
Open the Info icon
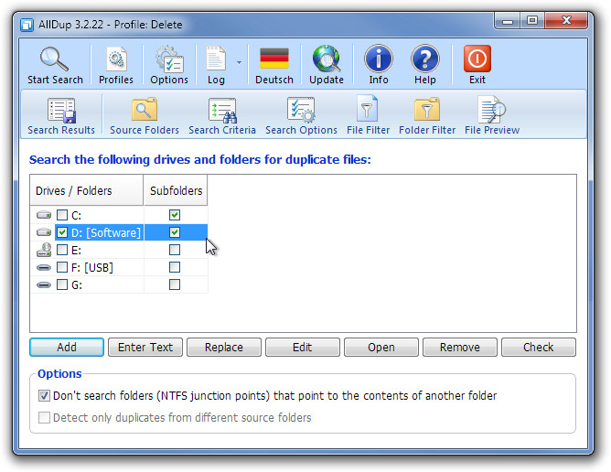pyautogui.click(x=379, y=59)
